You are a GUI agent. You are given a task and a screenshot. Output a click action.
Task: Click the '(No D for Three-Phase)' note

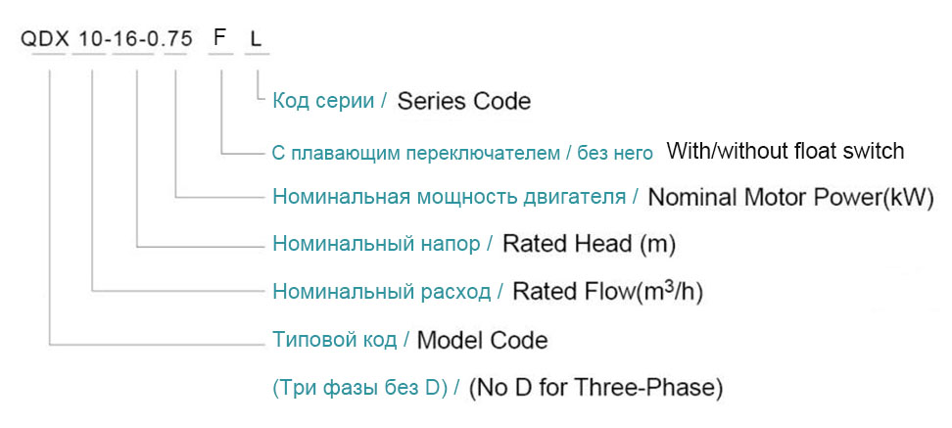596,388
